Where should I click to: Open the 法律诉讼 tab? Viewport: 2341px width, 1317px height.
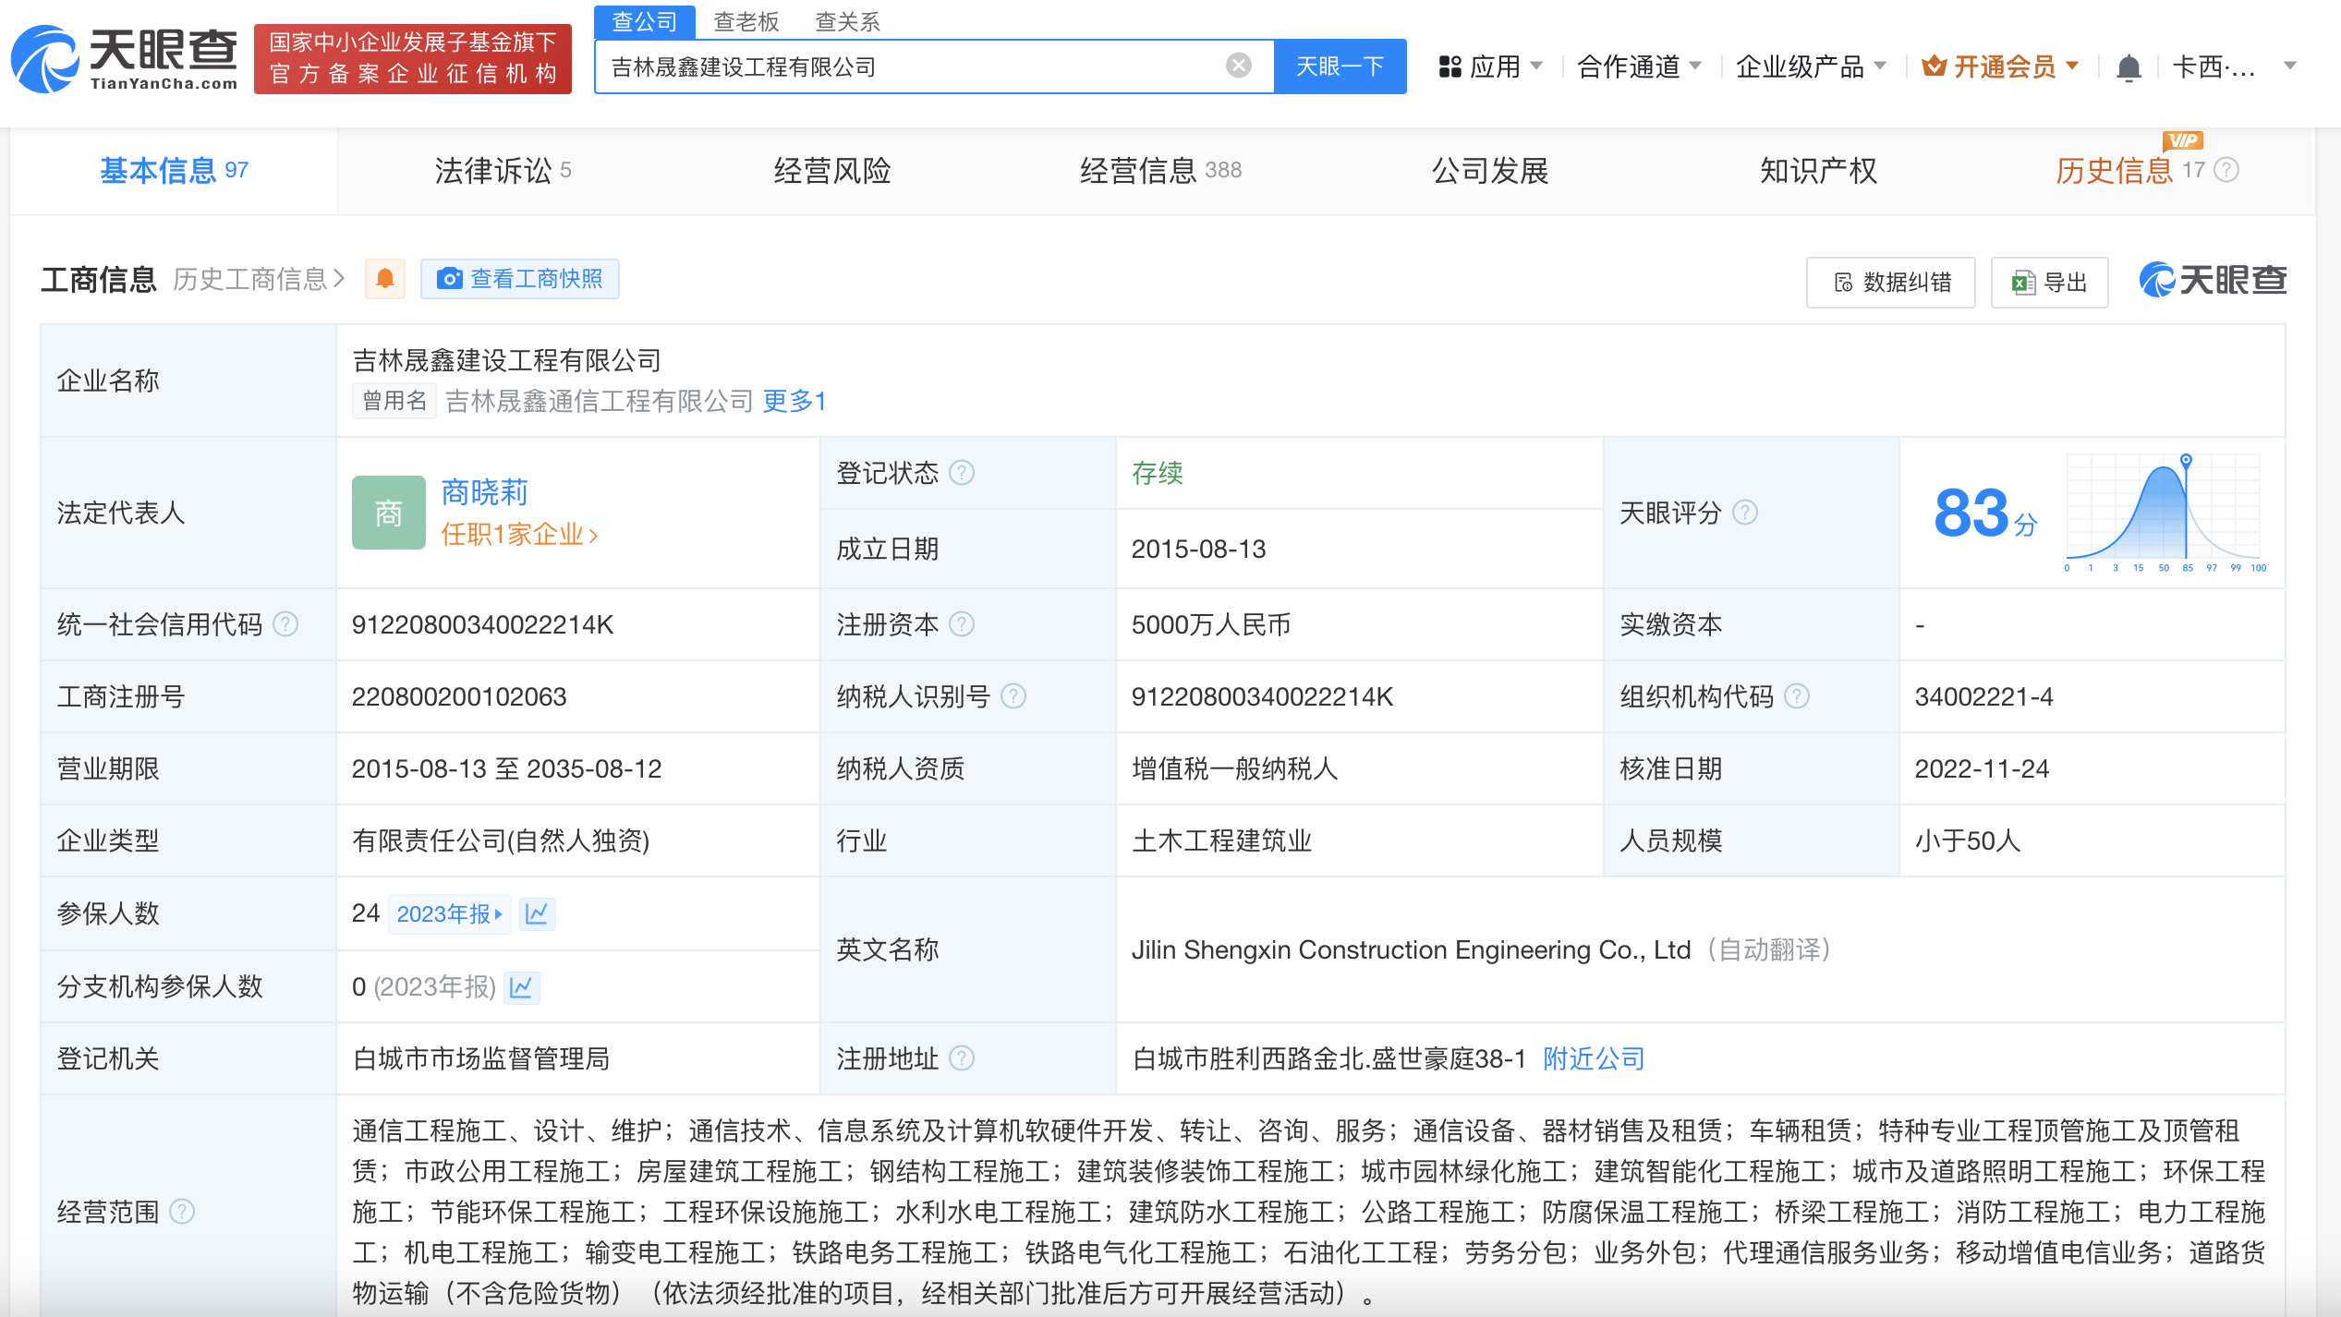[503, 171]
